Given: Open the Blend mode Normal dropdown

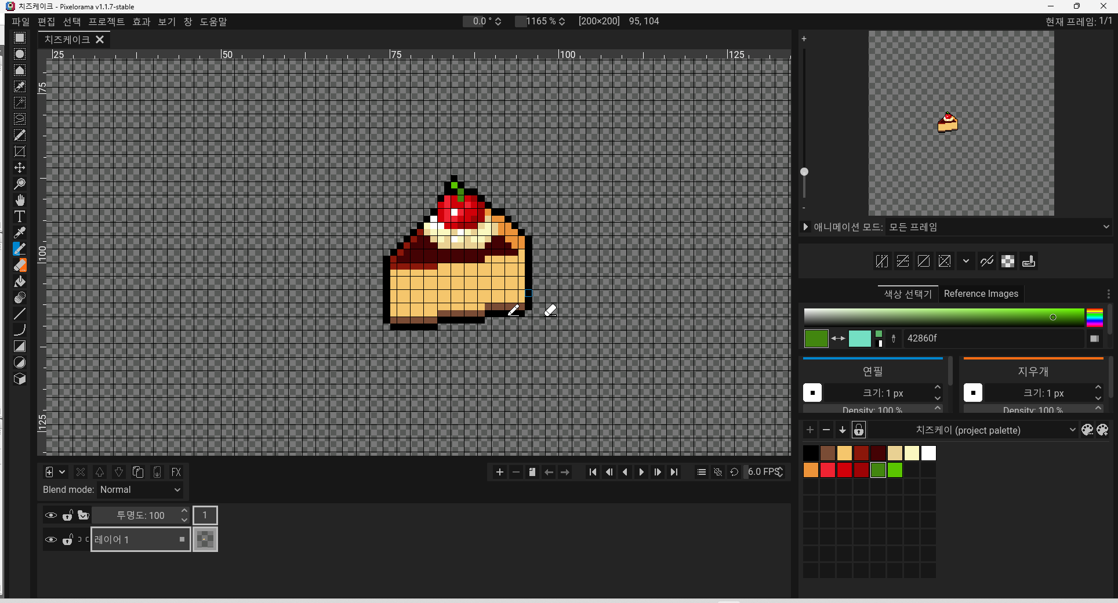Looking at the screenshot, I should click(140, 490).
